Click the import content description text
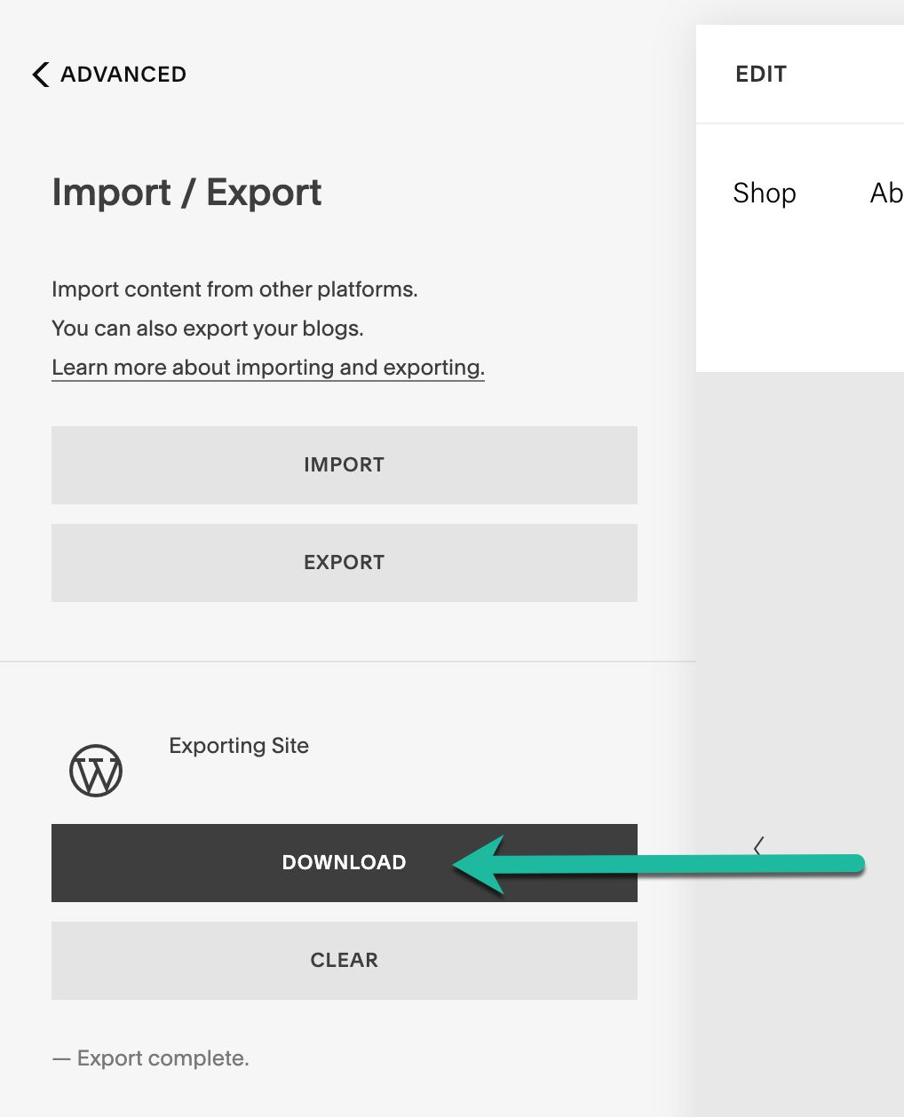The height and width of the screenshot is (1117, 904). [x=234, y=289]
